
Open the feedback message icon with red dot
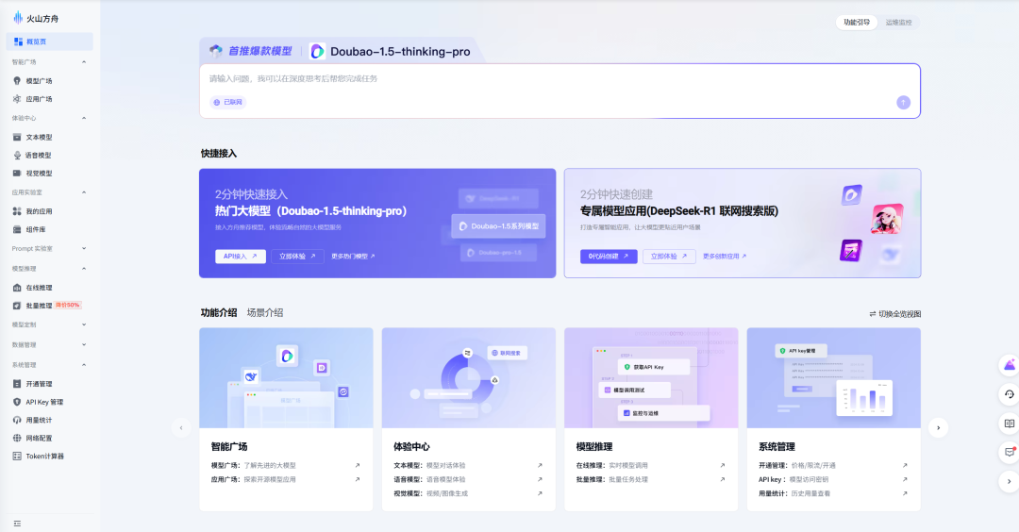coord(1010,452)
